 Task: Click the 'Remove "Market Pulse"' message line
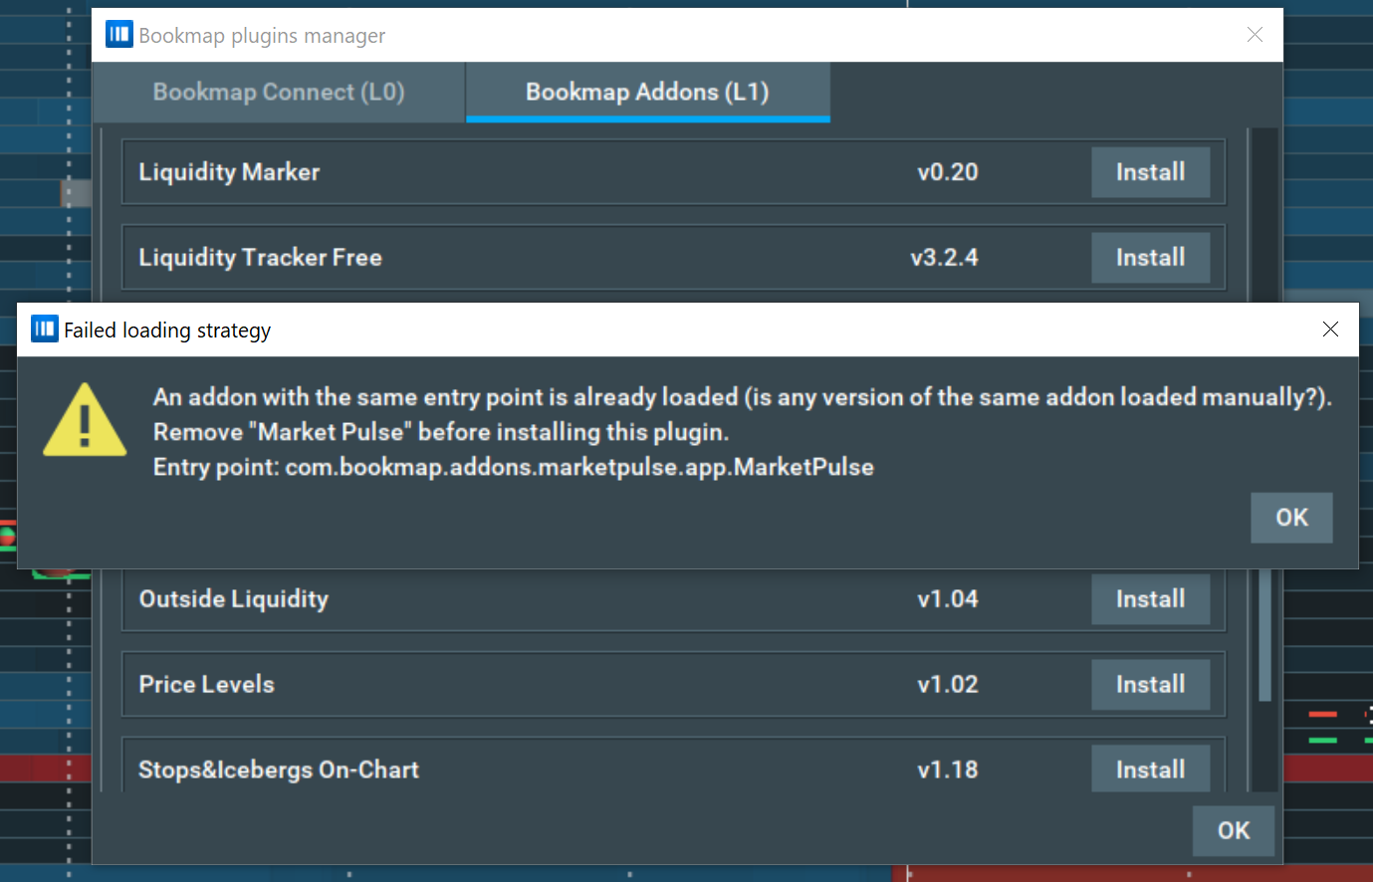(x=440, y=432)
